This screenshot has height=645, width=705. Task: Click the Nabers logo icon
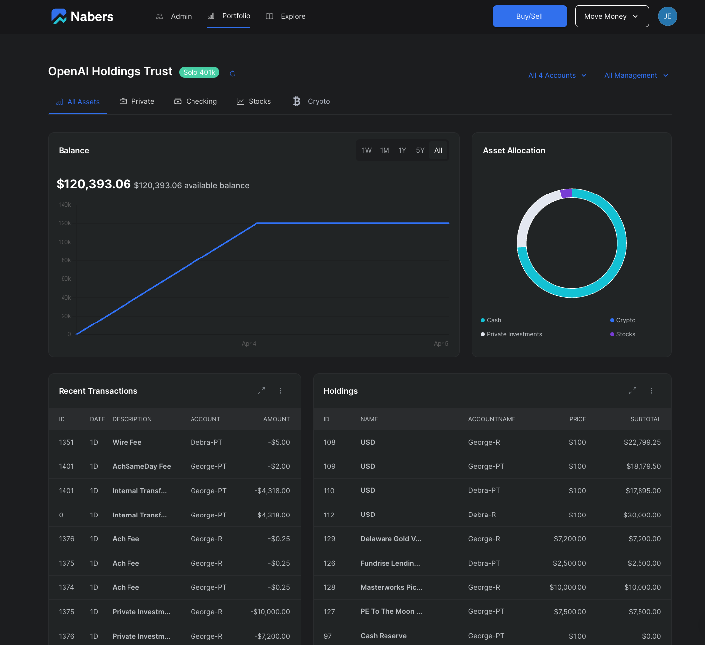click(x=59, y=16)
